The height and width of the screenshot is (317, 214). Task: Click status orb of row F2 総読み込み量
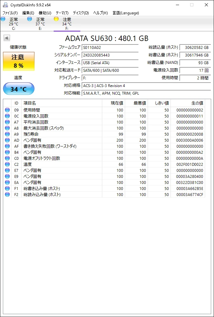(7, 194)
